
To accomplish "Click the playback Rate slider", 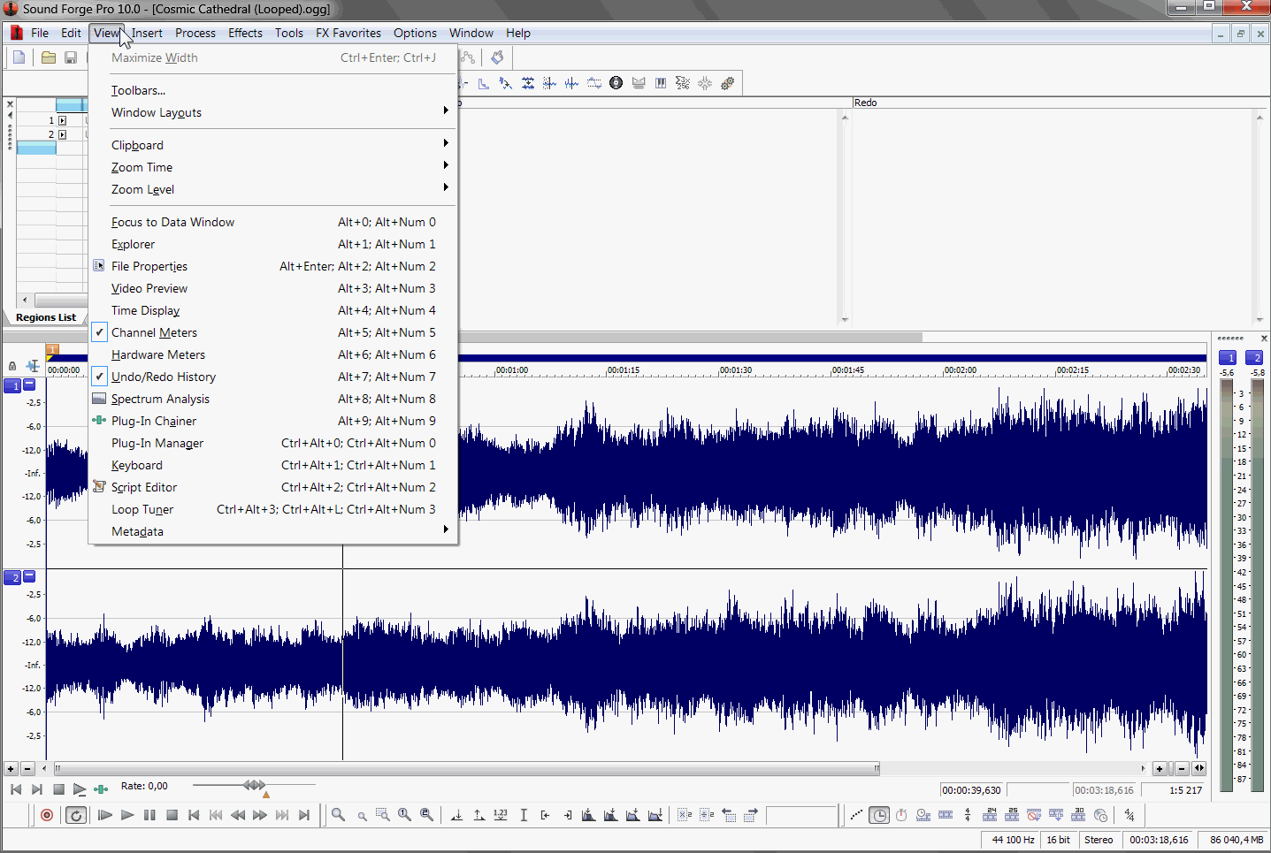I will coord(254,785).
